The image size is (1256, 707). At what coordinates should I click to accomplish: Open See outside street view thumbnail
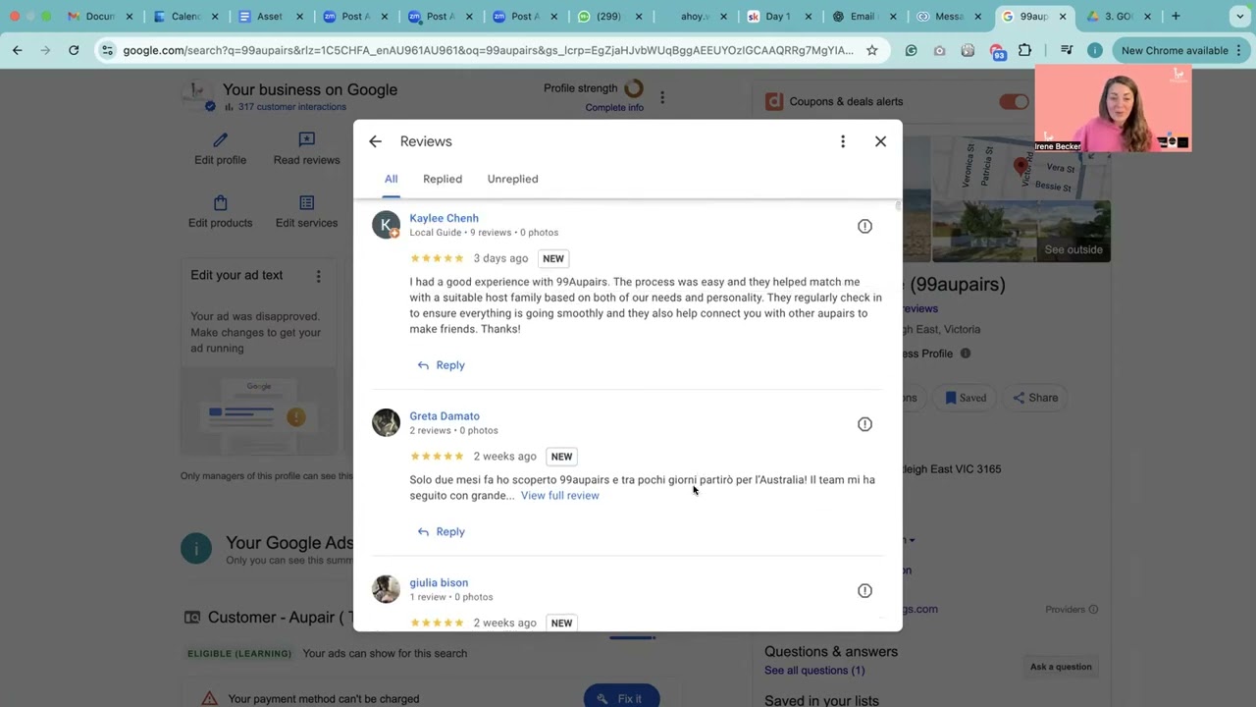click(1020, 231)
